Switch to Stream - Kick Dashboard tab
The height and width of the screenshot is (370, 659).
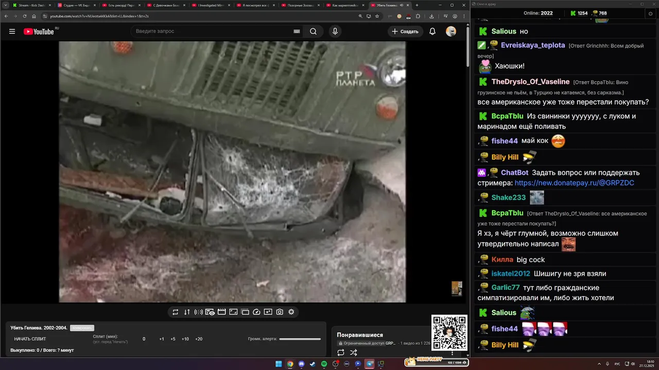pos(31,5)
